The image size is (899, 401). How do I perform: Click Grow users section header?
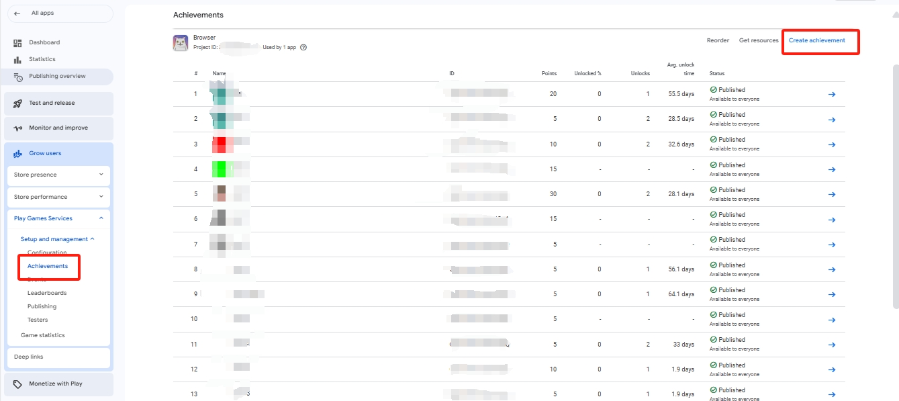click(x=58, y=153)
